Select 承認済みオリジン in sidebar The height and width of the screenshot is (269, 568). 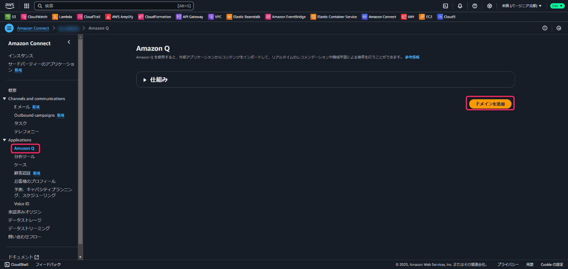pos(25,212)
